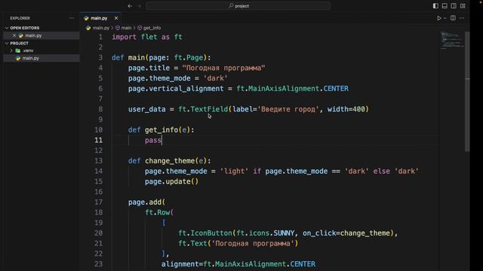Toggle the secondary sidebar layout icon

[454, 6]
